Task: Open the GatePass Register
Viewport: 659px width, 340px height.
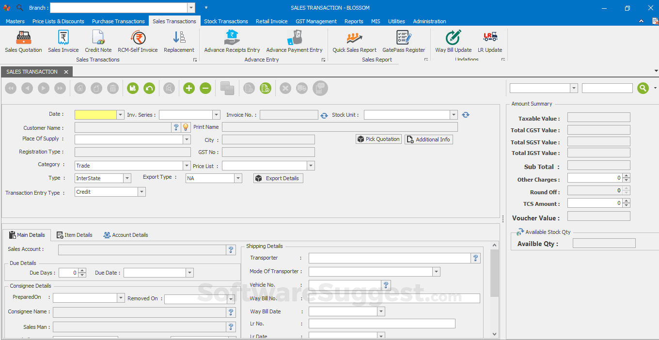Action: (403, 41)
